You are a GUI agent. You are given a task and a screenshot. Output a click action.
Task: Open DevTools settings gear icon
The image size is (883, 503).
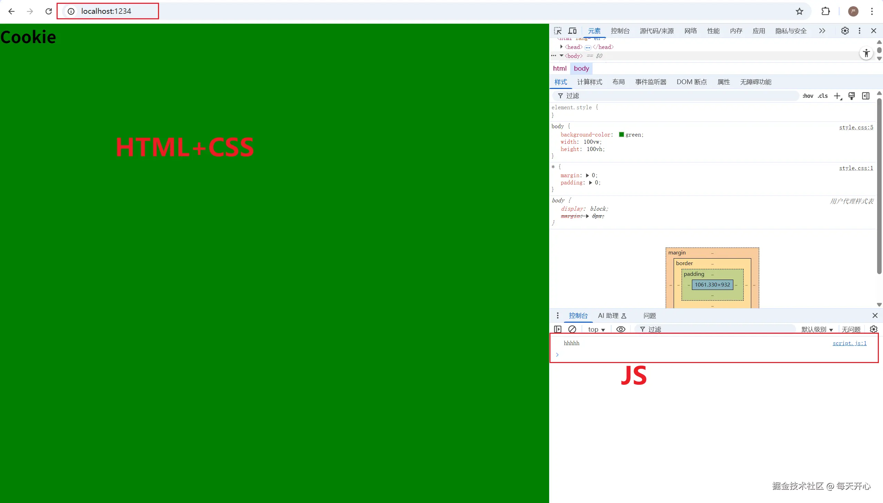click(x=845, y=31)
